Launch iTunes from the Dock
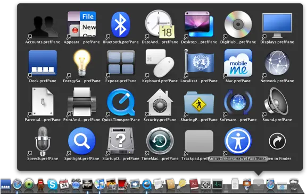Screen dimensions: 307x194 pyautogui.click(x=99, y=184)
